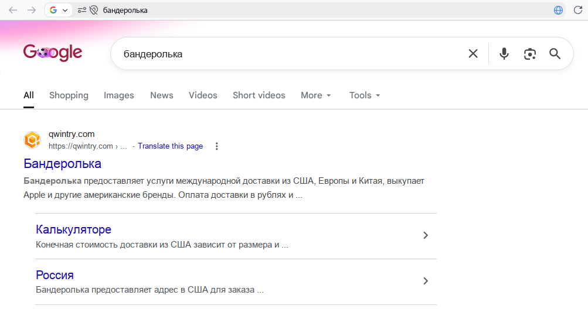Switch to the Images tab

(119, 95)
